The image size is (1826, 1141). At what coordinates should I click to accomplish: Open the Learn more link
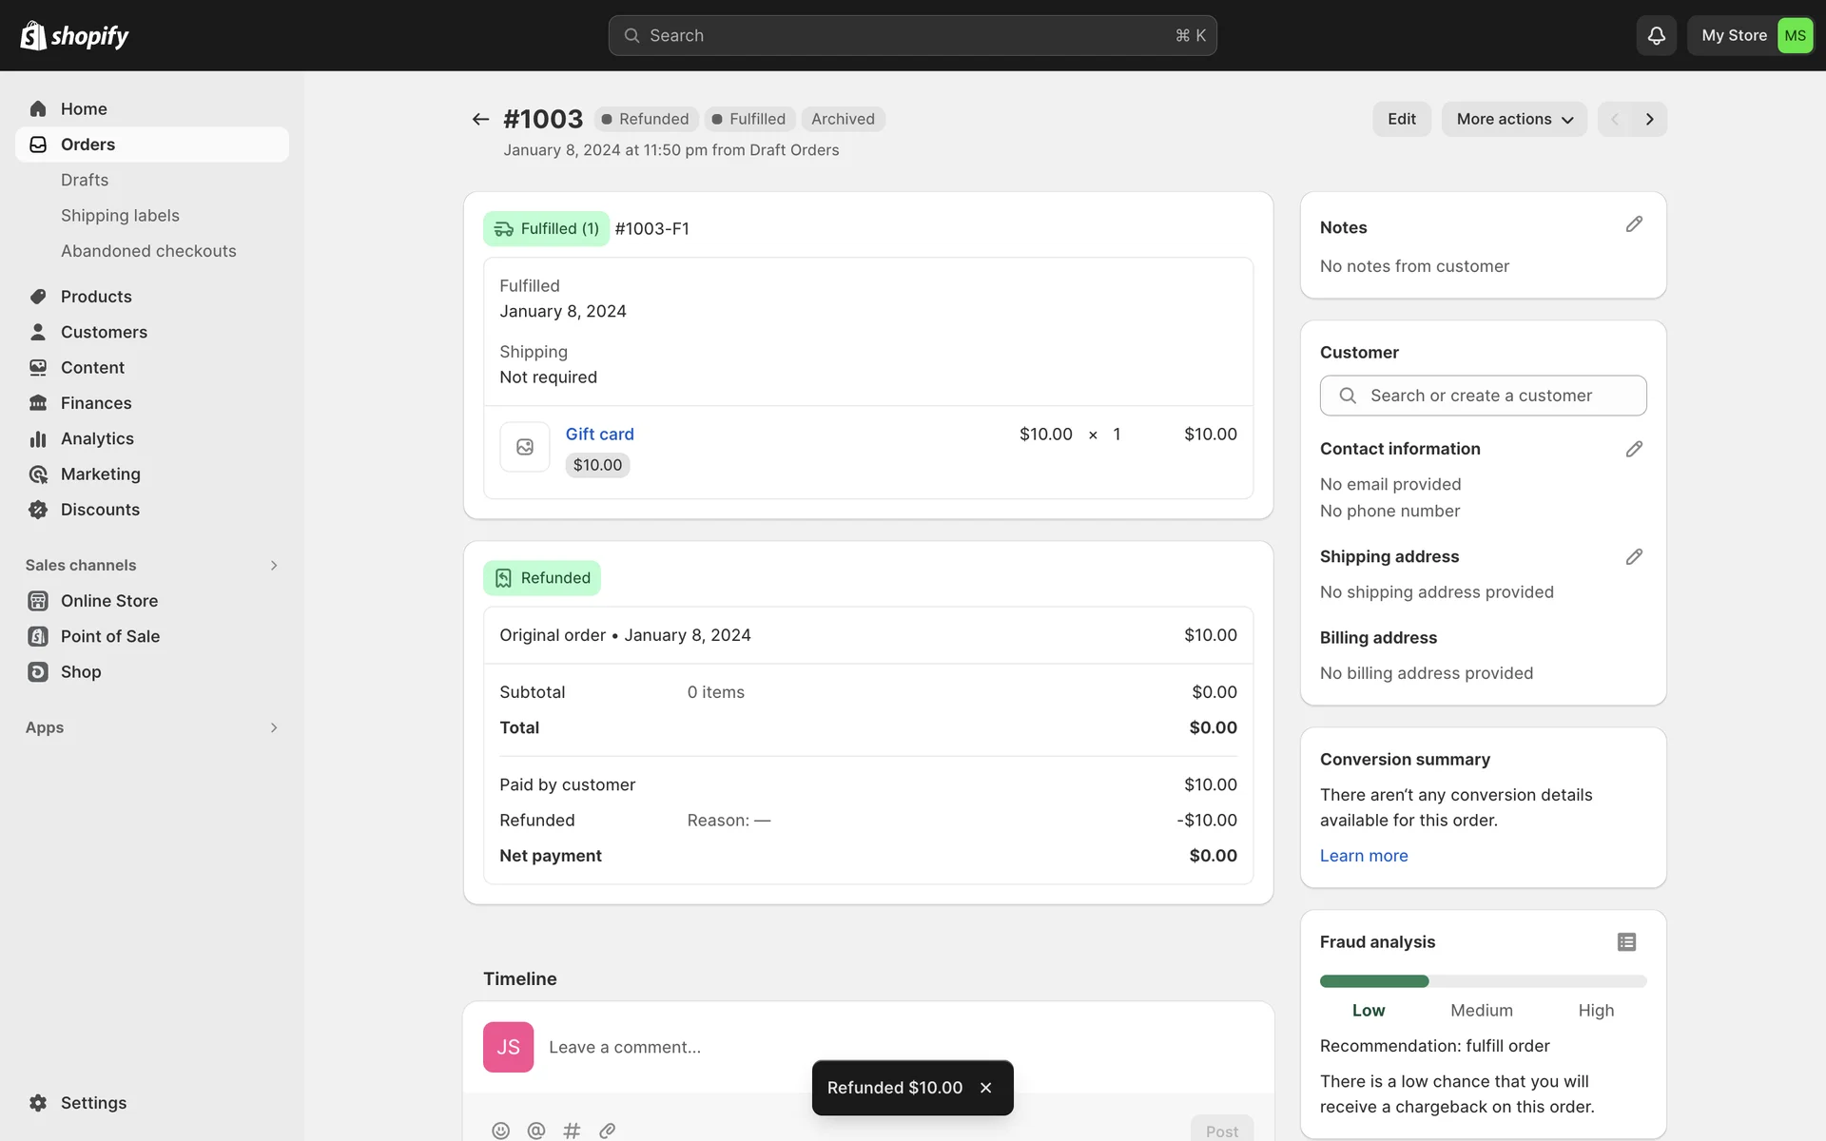(1363, 856)
